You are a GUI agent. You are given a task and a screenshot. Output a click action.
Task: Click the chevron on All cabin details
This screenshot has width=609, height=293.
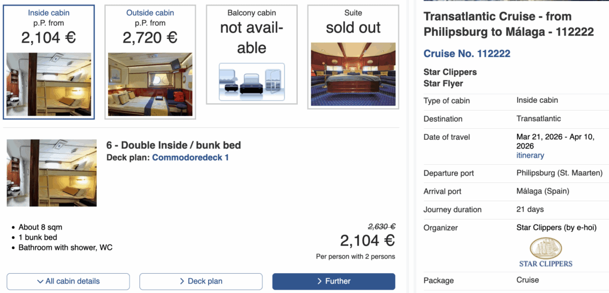[x=40, y=281]
